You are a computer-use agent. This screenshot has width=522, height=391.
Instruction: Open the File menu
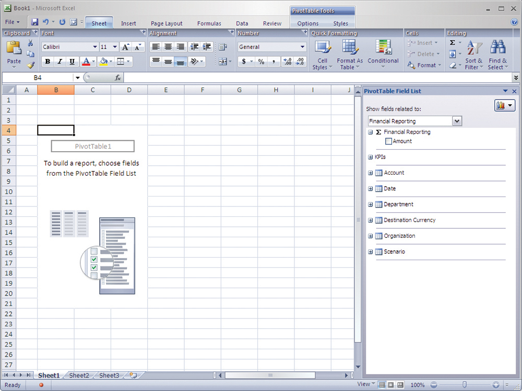coord(12,22)
